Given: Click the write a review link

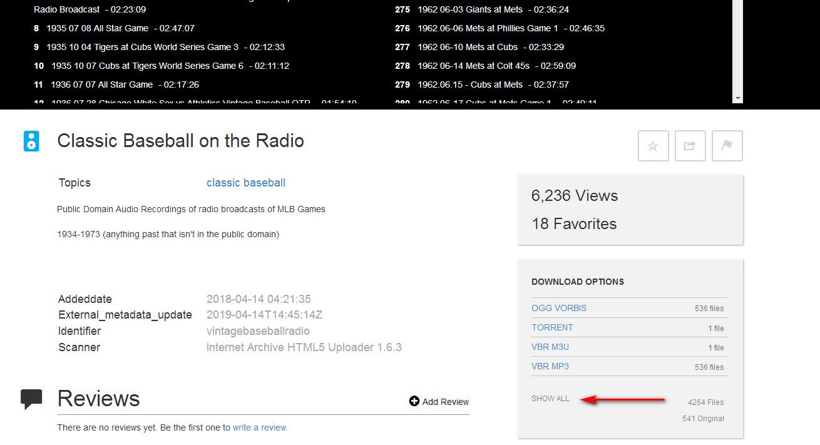Looking at the screenshot, I should point(260,427).
